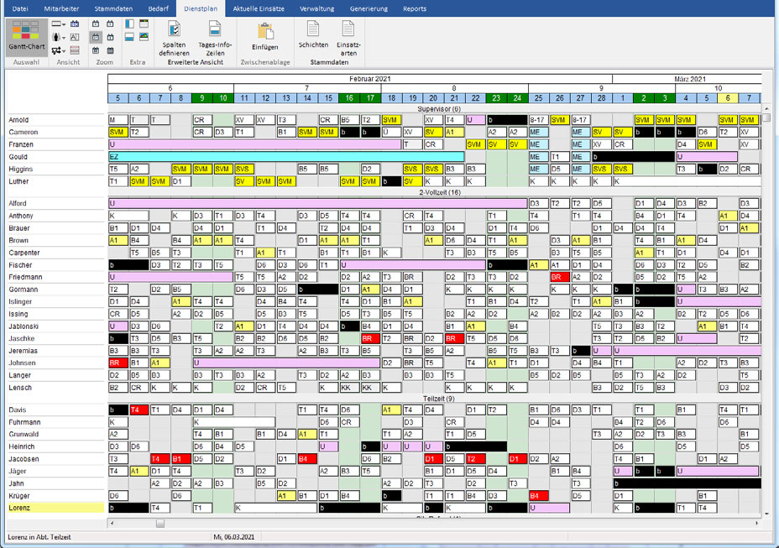Click the long black b bar in Jahn's row
This screenshot has height=548, width=779.
tap(688, 483)
